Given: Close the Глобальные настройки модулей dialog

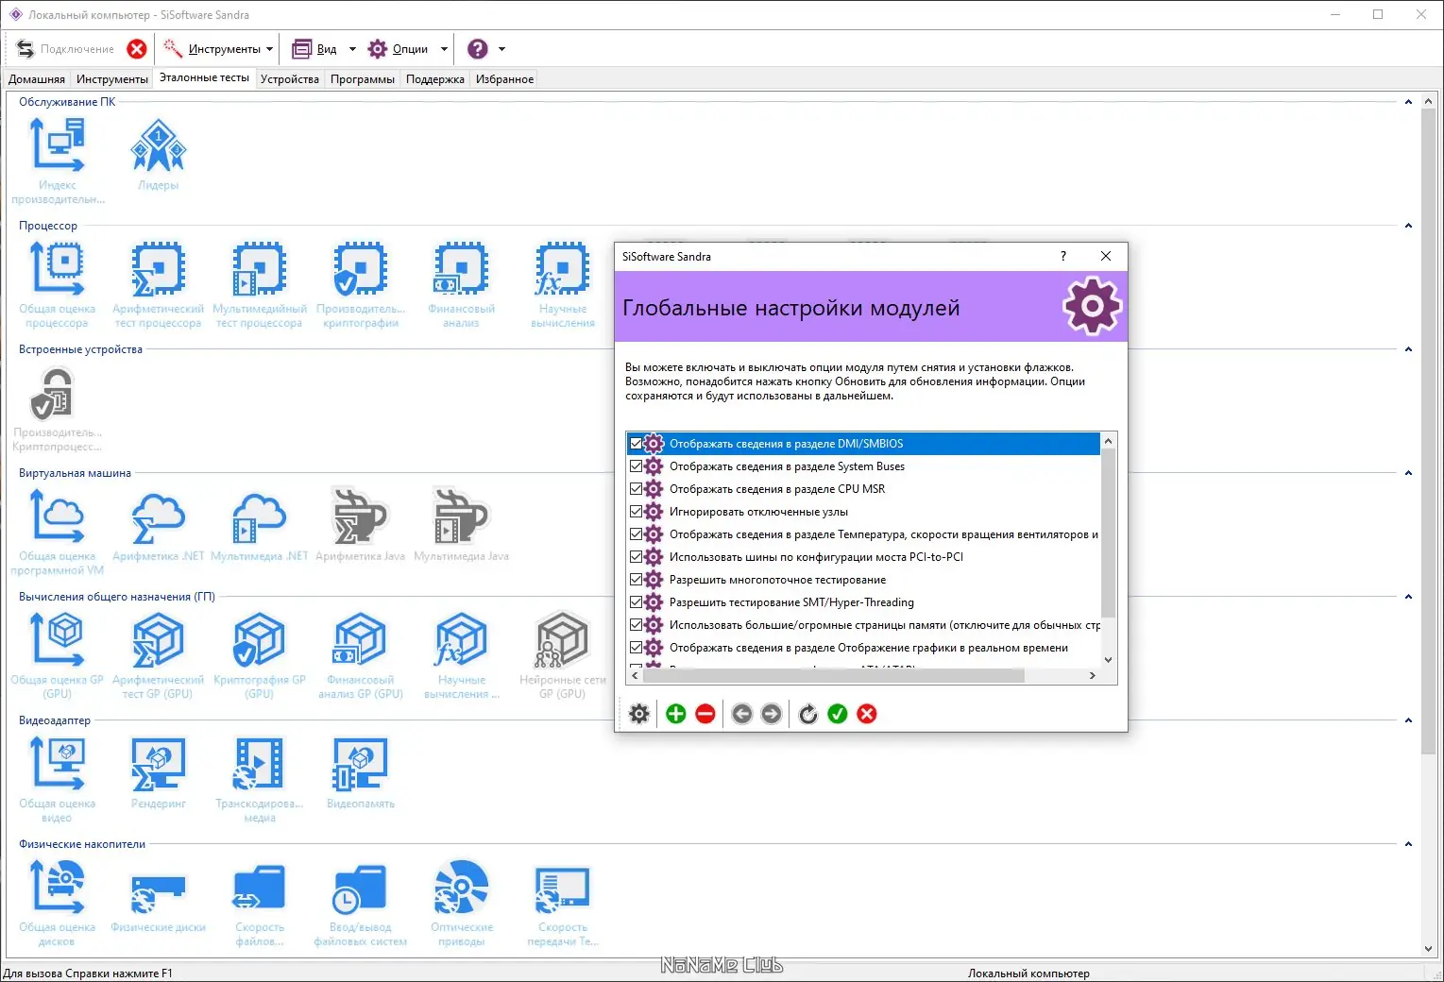Looking at the screenshot, I should 1106,256.
